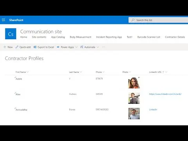The image size is (188, 141).
Task: Click Alex's profile photo thumbnail
Action: 134,98
